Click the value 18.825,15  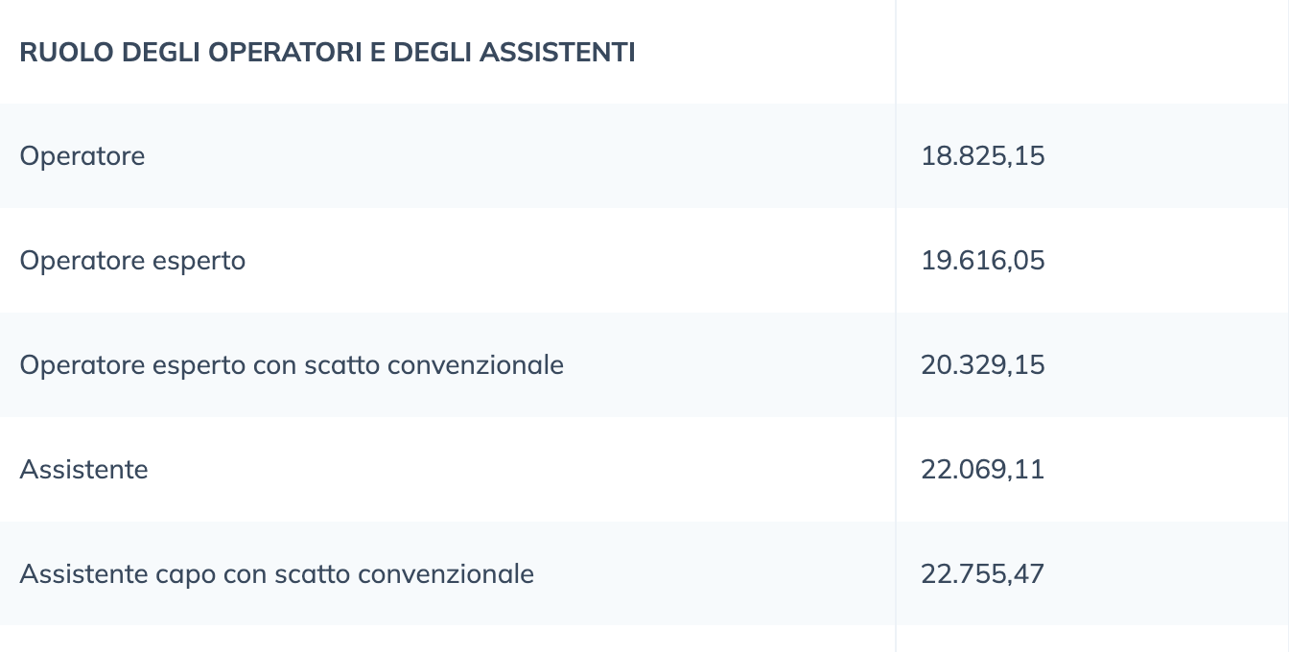coord(983,155)
